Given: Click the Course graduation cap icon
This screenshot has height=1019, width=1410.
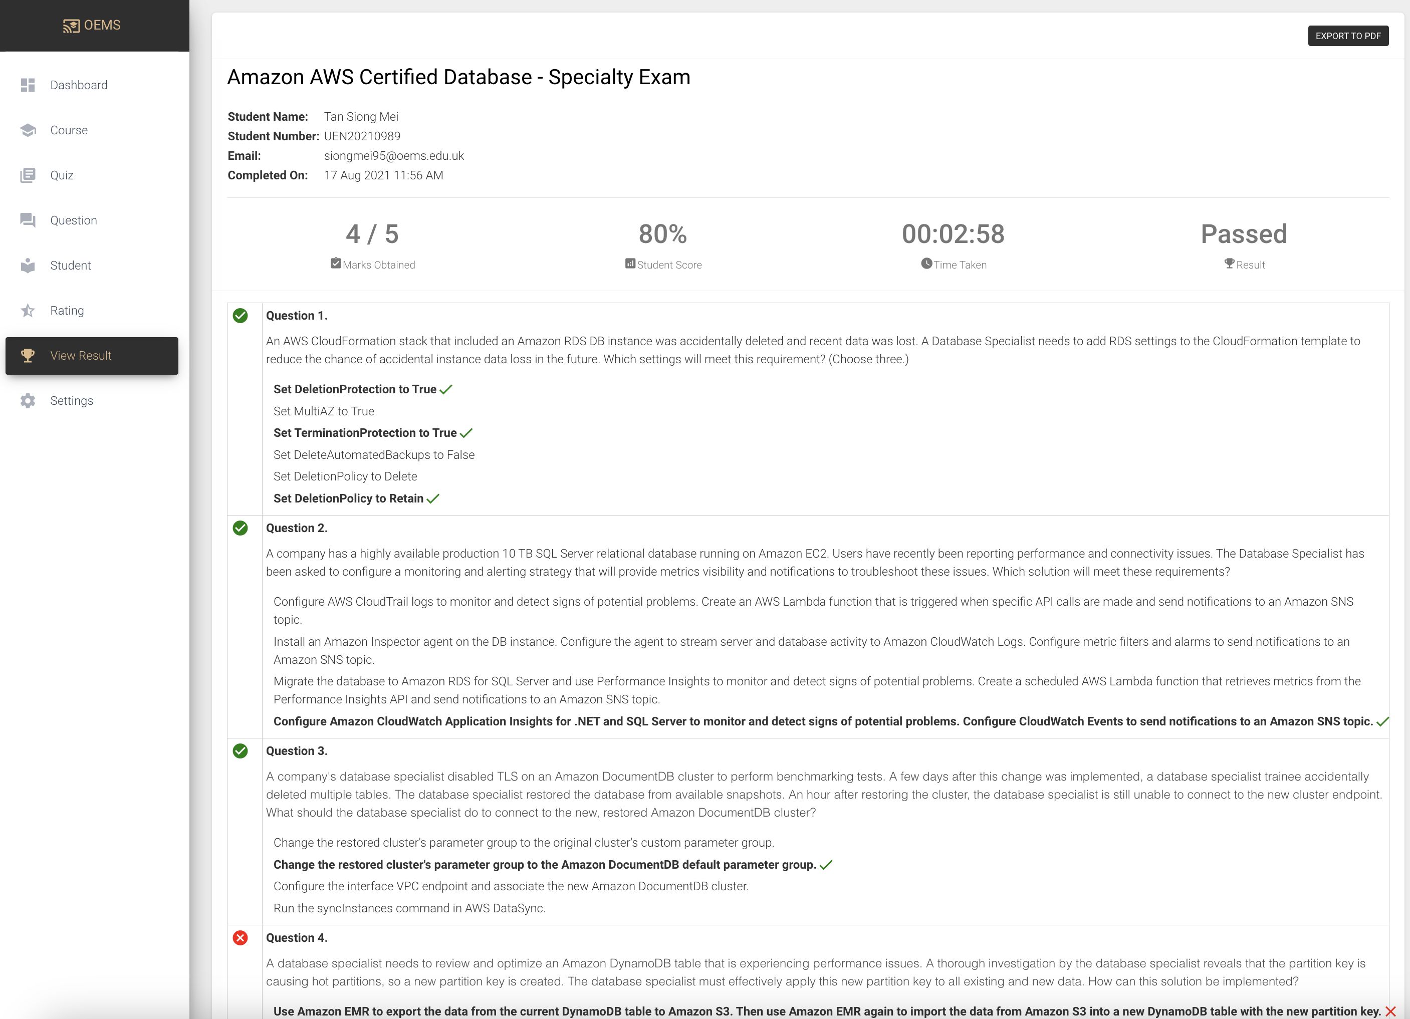Looking at the screenshot, I should click(x=28, y=130).
